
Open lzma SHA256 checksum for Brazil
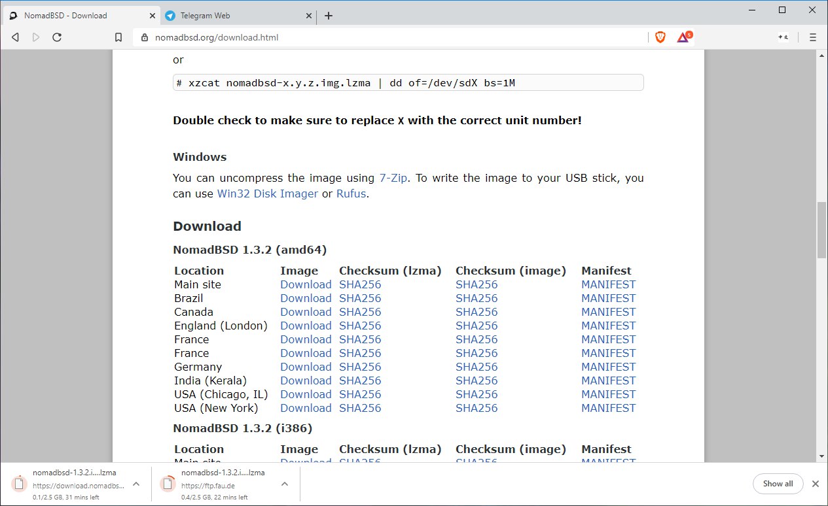pyautogui.click(x=360, y=298)
